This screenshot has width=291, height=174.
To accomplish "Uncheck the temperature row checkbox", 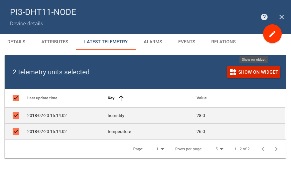I will (x=16, y=131).
